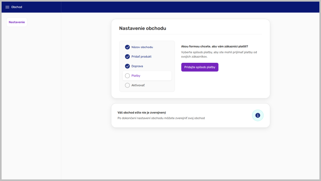321x181 pixels.
Task: Go to the Názov obchodu step label
Action: [x=142, y=47]
